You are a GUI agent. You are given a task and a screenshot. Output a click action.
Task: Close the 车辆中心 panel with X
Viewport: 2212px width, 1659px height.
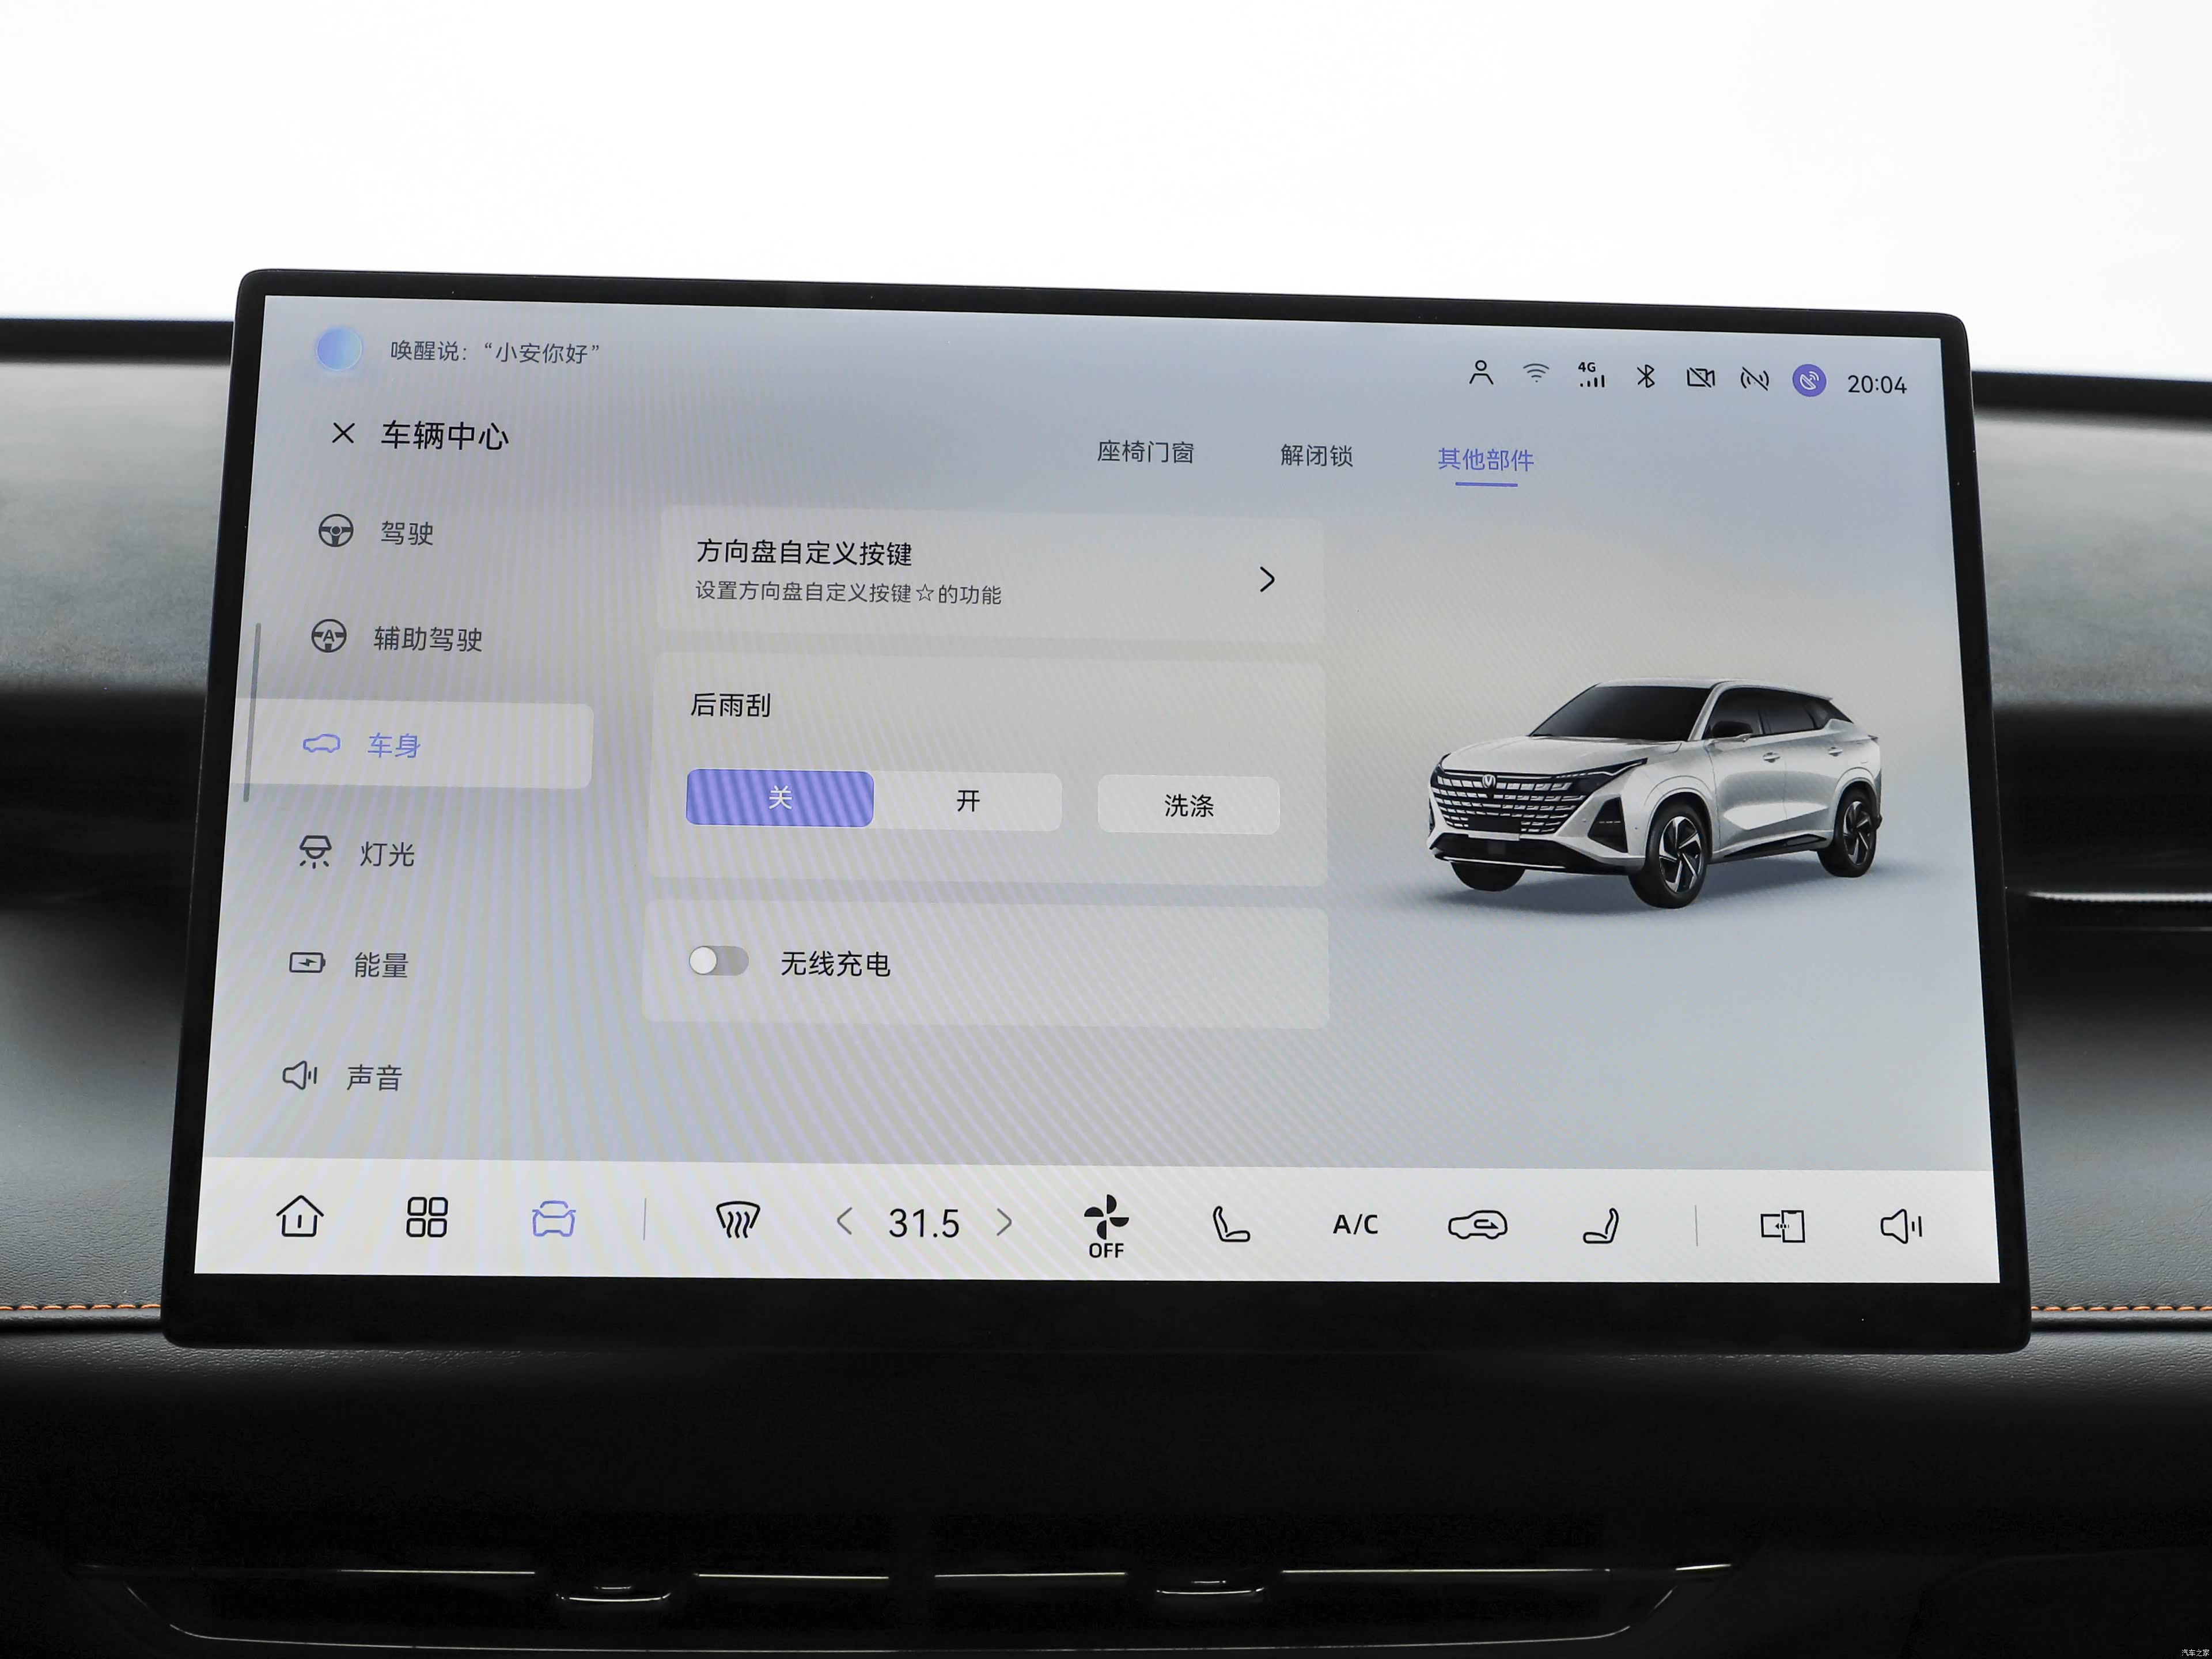[343, 433]
